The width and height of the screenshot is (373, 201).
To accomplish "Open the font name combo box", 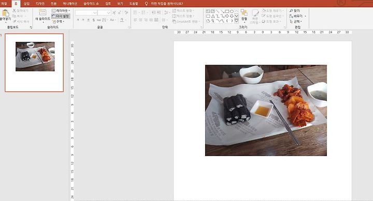I will click(86, 12).
